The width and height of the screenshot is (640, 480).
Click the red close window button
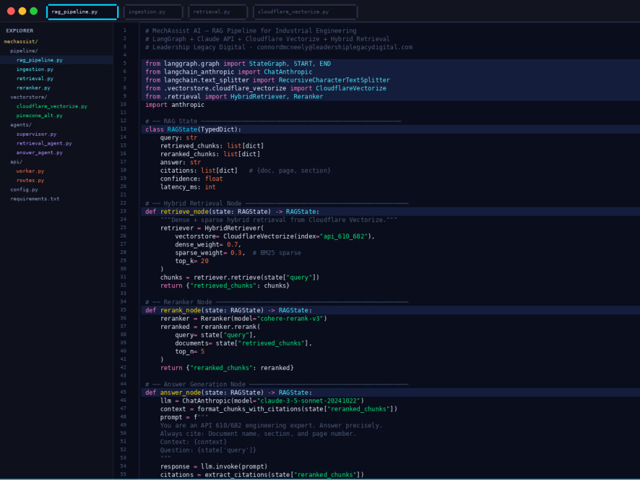pyautogui.click(x=11, y=11)
